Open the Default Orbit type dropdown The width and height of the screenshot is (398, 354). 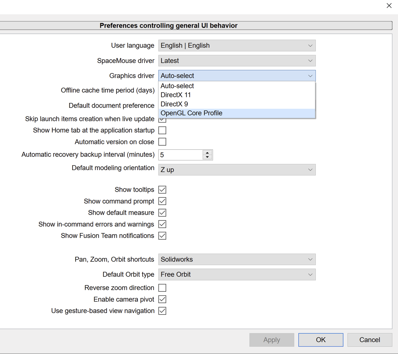(x=237, y=274)
